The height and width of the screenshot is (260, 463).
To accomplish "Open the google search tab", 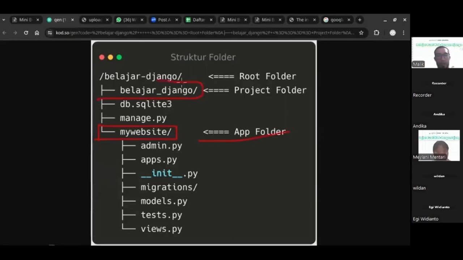I will tap(333, 20).
